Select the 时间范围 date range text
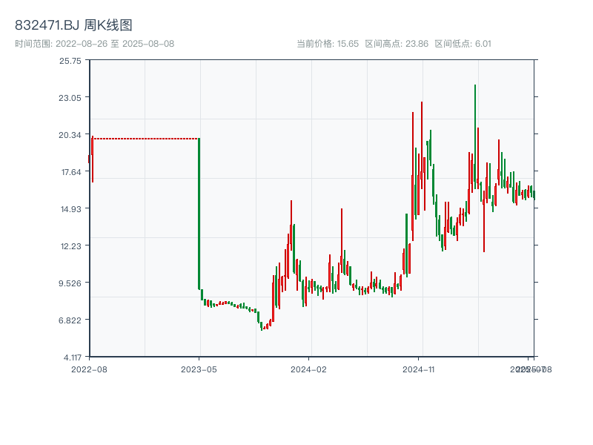 coord(95,44)
